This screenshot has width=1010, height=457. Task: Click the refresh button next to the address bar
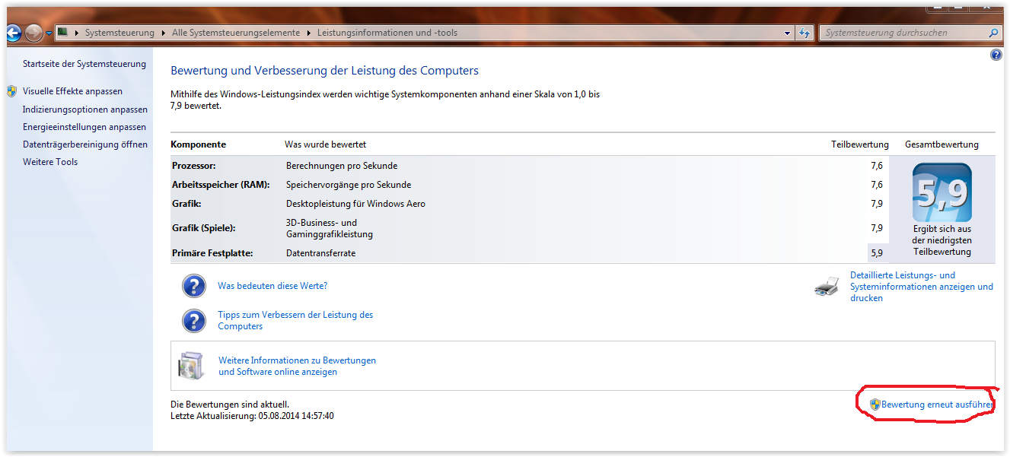[x=804, y=33]
